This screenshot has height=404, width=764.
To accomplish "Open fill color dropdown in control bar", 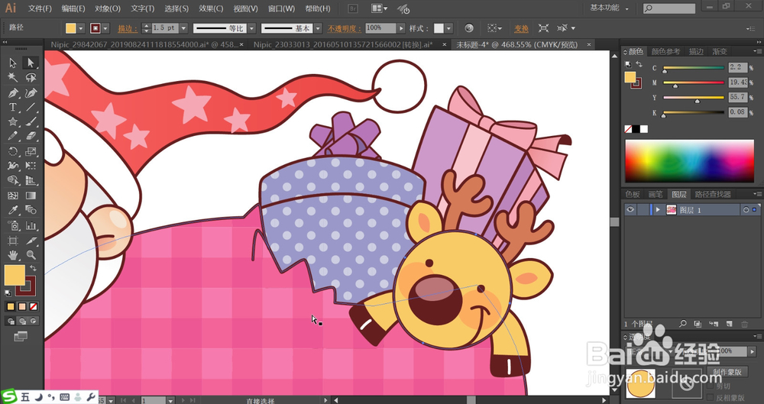I will (81, 29).
